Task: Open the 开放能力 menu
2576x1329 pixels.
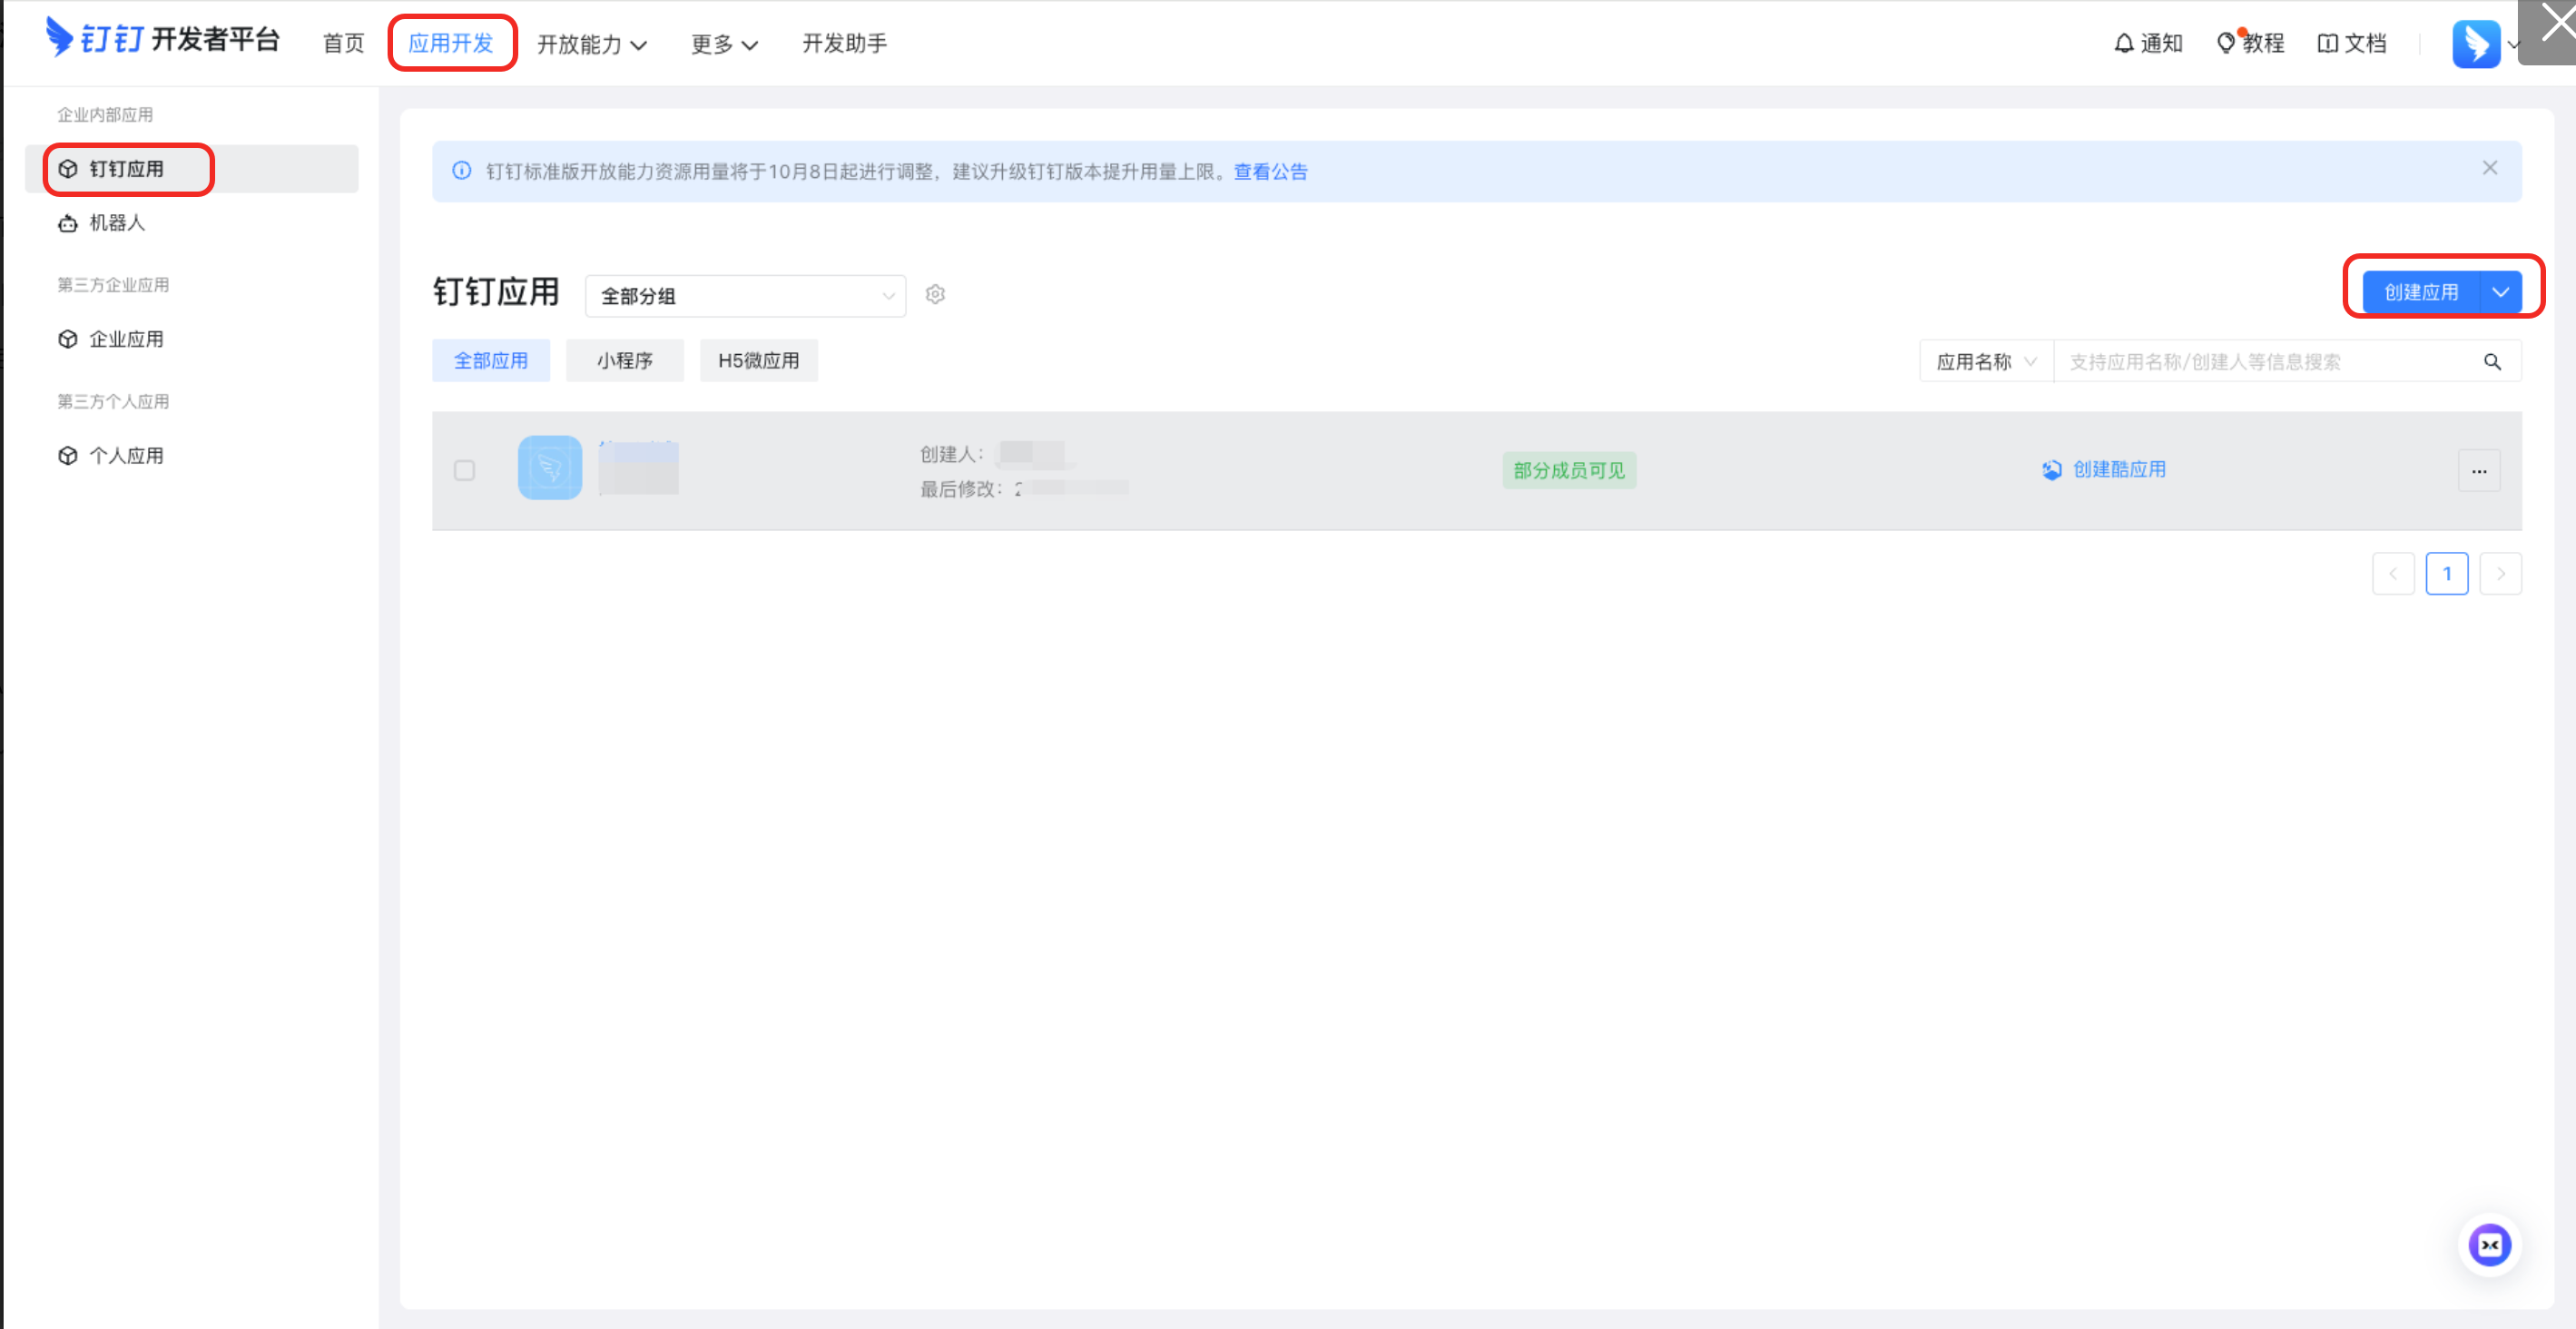Action: pyautogui.click(x=591, y=44)
